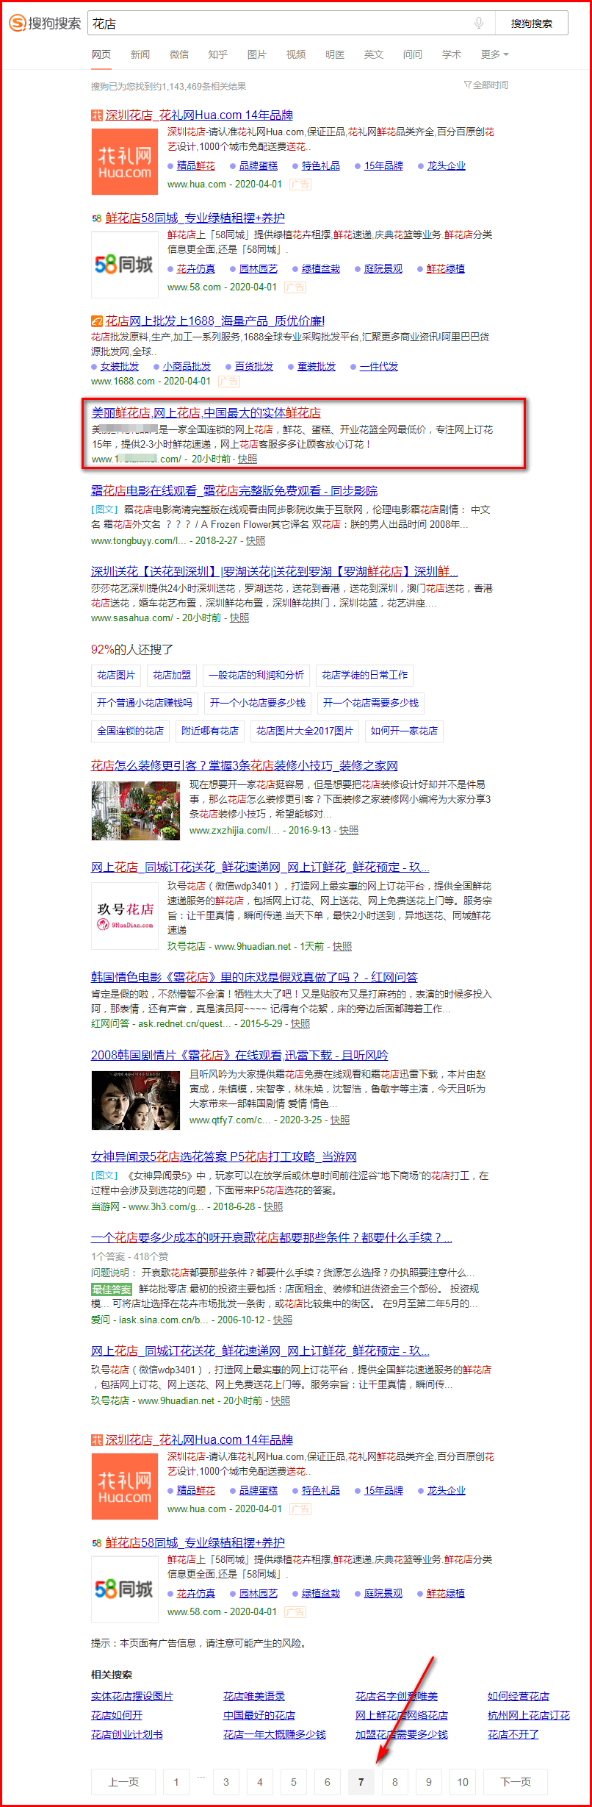The image size is (592, 1807).
Task: Go to the 下一页 next page
Action: tap(516, 1782)
